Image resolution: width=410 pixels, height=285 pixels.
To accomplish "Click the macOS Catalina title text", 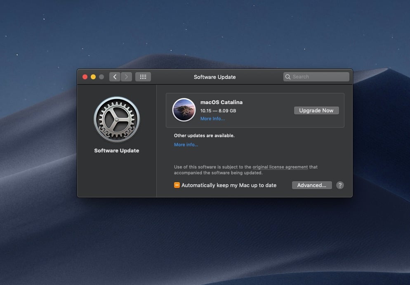I will click(221, 102).
